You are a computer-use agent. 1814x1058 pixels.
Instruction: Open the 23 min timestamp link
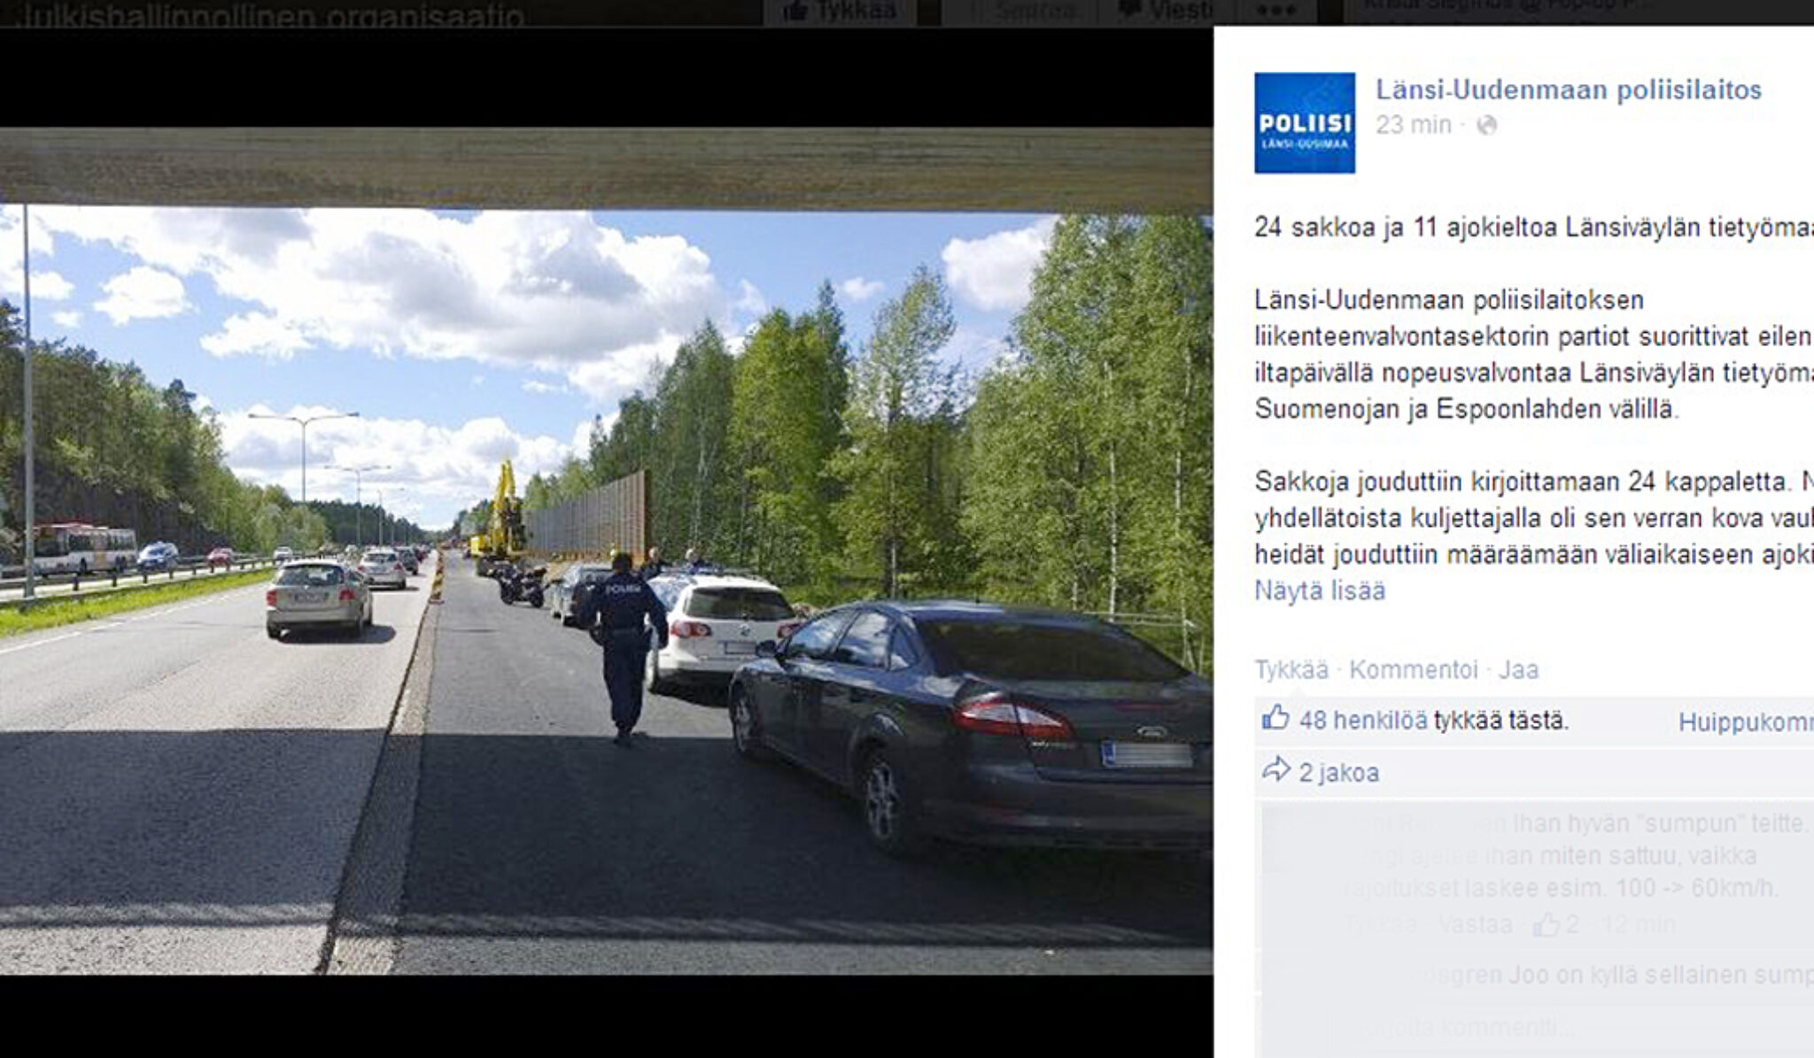1413,125
